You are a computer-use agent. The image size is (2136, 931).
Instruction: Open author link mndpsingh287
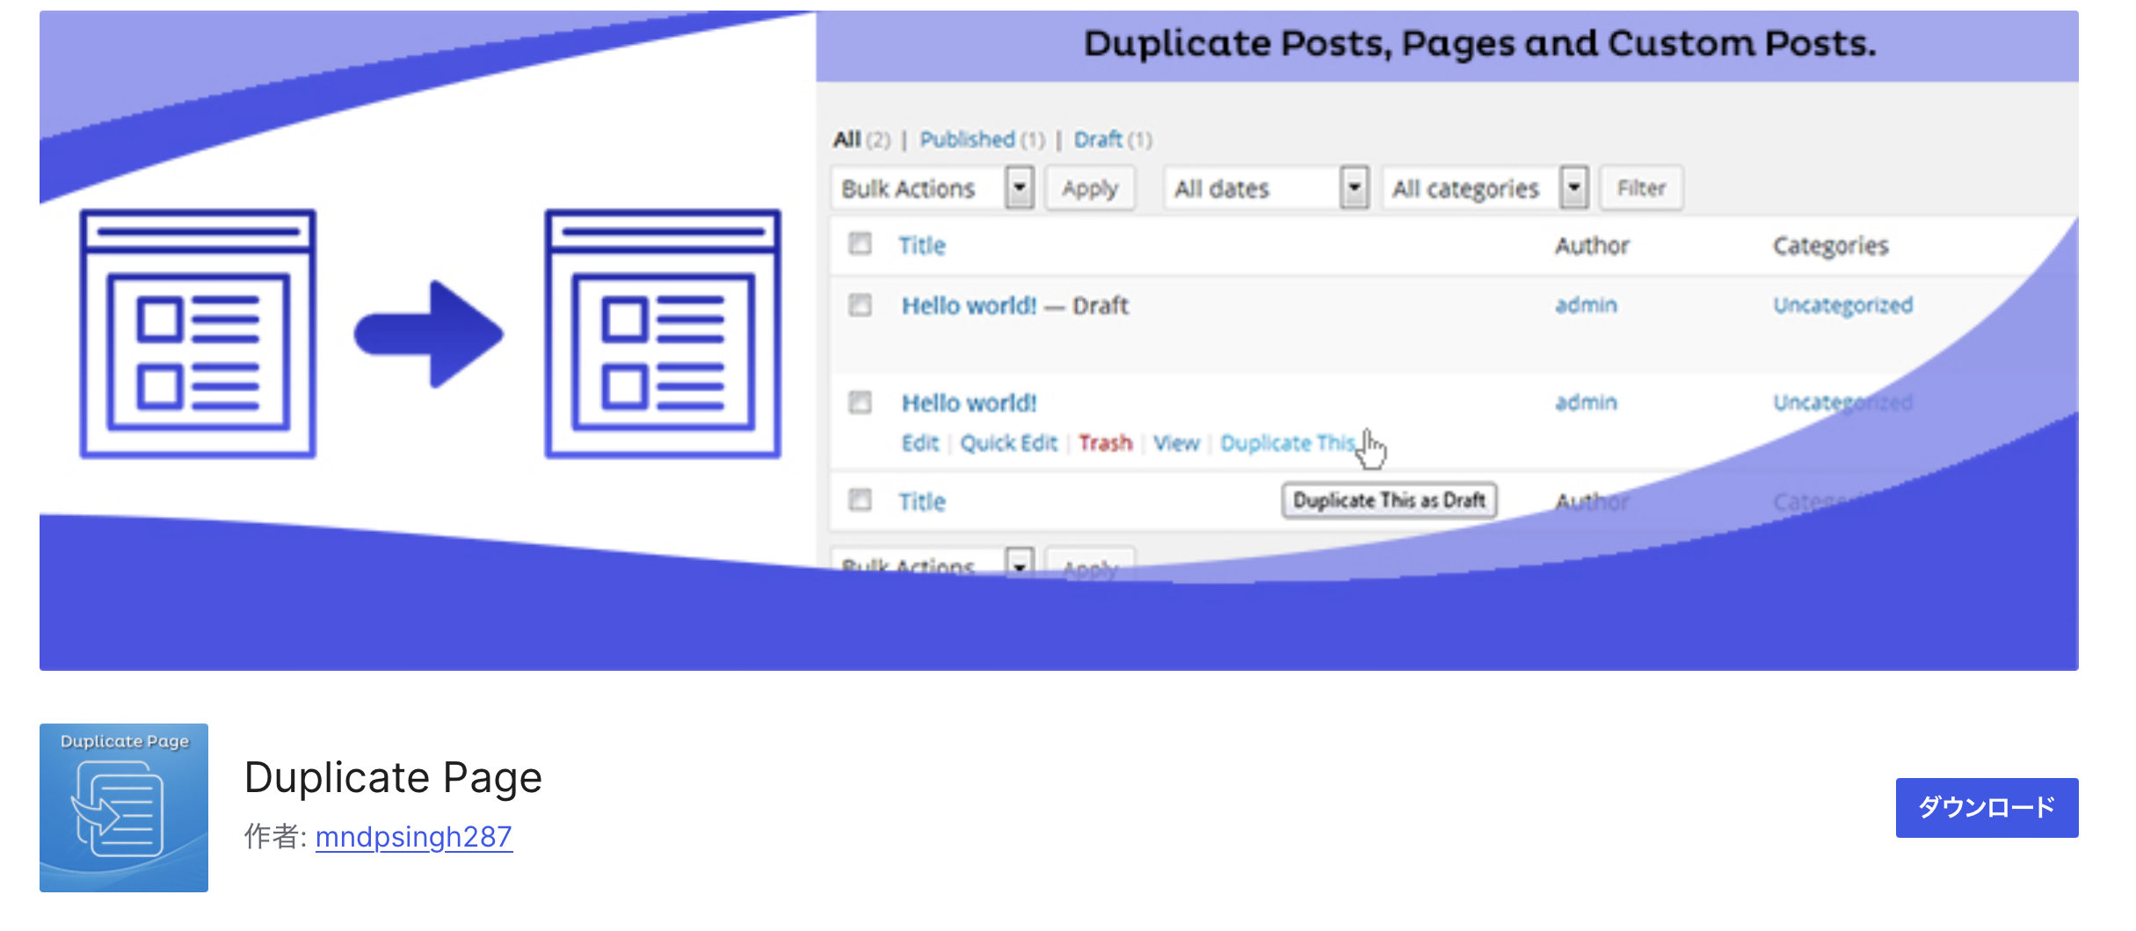(413, 836)
